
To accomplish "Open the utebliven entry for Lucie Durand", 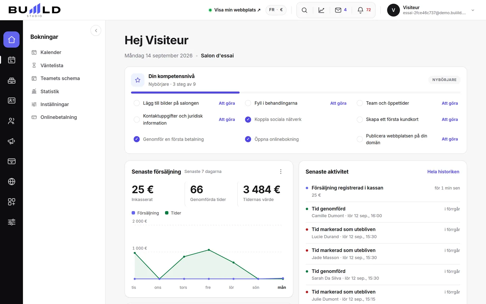I will [383, 233].
